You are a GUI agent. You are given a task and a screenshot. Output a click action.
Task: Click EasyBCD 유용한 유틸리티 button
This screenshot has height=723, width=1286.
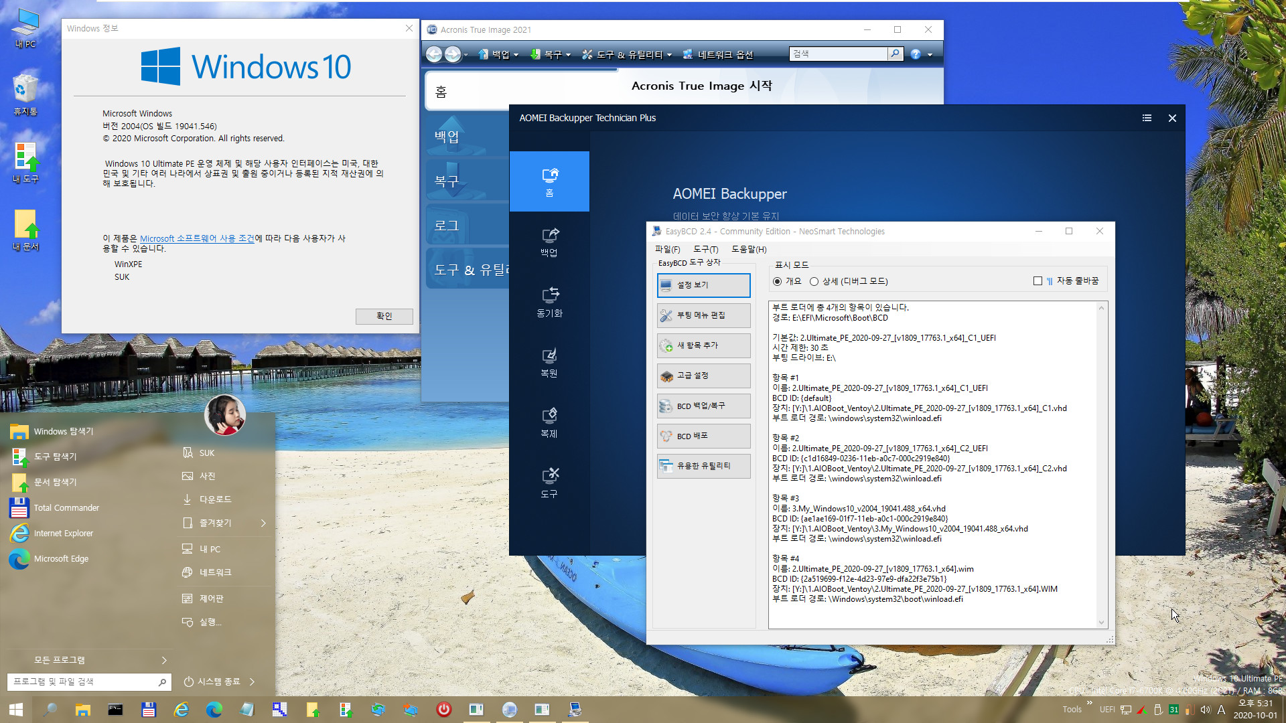tap(703, 466)
